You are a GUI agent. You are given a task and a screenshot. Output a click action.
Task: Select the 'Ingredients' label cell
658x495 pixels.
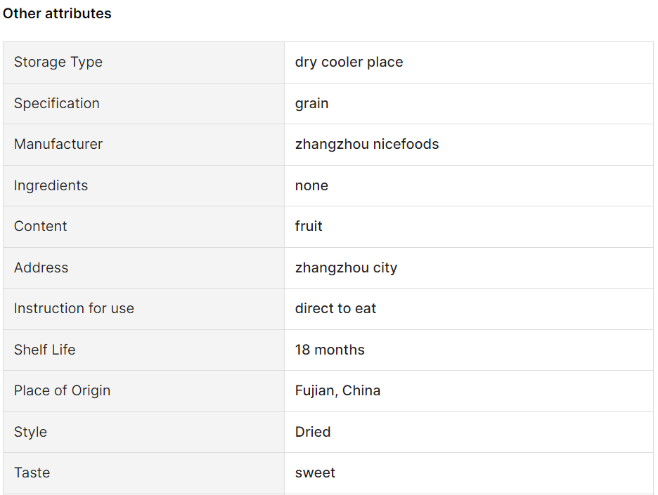click(143, 185)
